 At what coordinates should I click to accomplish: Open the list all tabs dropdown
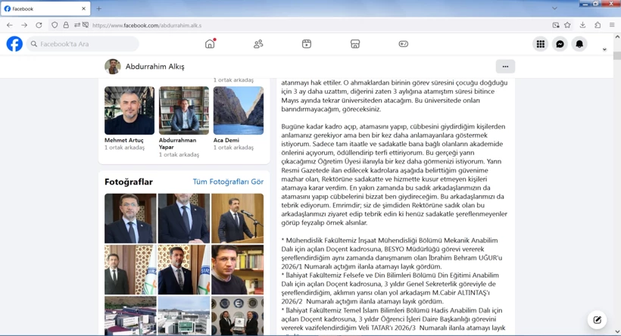click(x=554, y=8)
